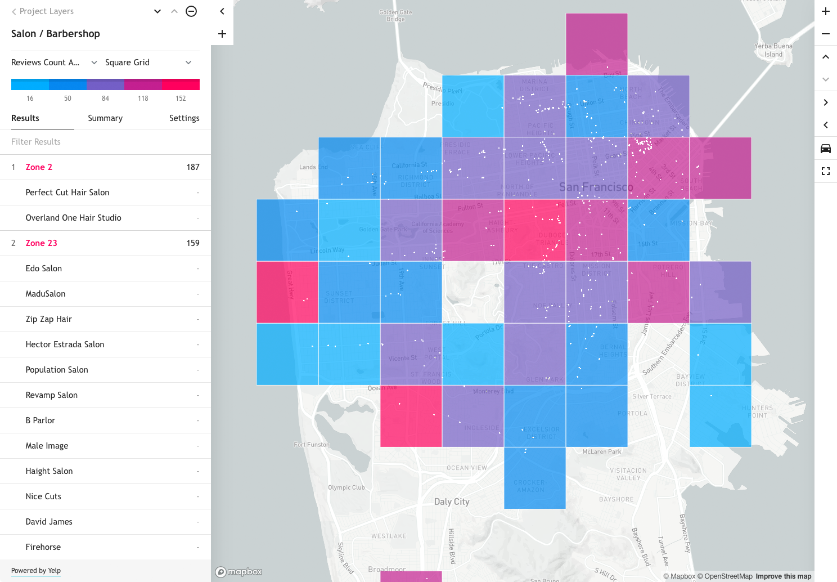The height and width of the screenshot is (582, 837).
Task: Toggle the car driving mode icon
Action: click(826, 149)
